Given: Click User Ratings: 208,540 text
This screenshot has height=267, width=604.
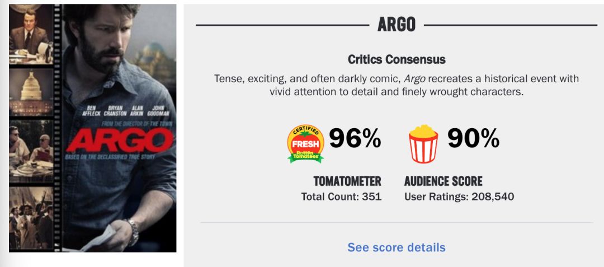Looking at the screenshot, I should 459,196.
